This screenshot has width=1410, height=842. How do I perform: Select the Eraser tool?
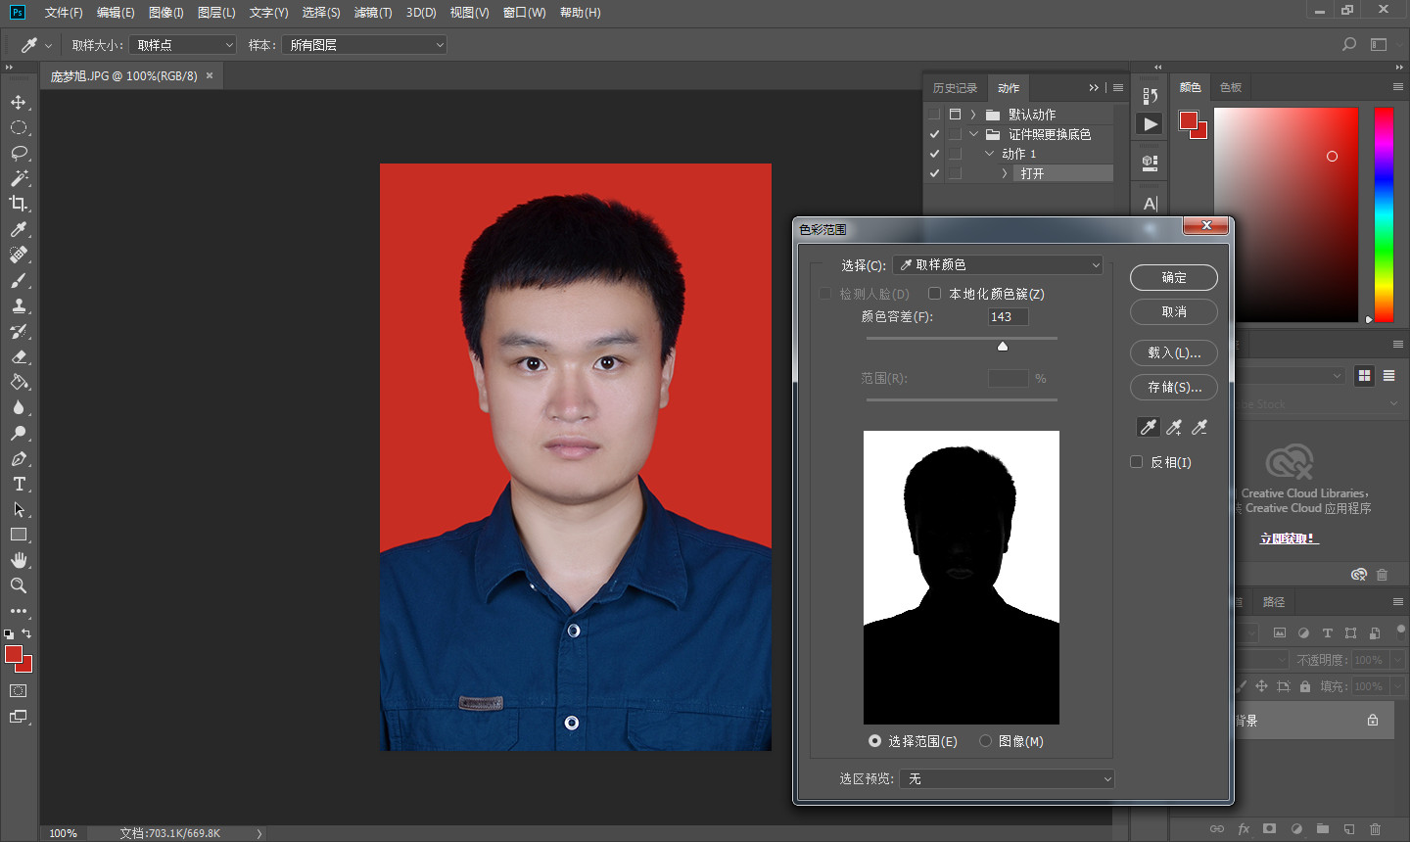click(19, 356)
